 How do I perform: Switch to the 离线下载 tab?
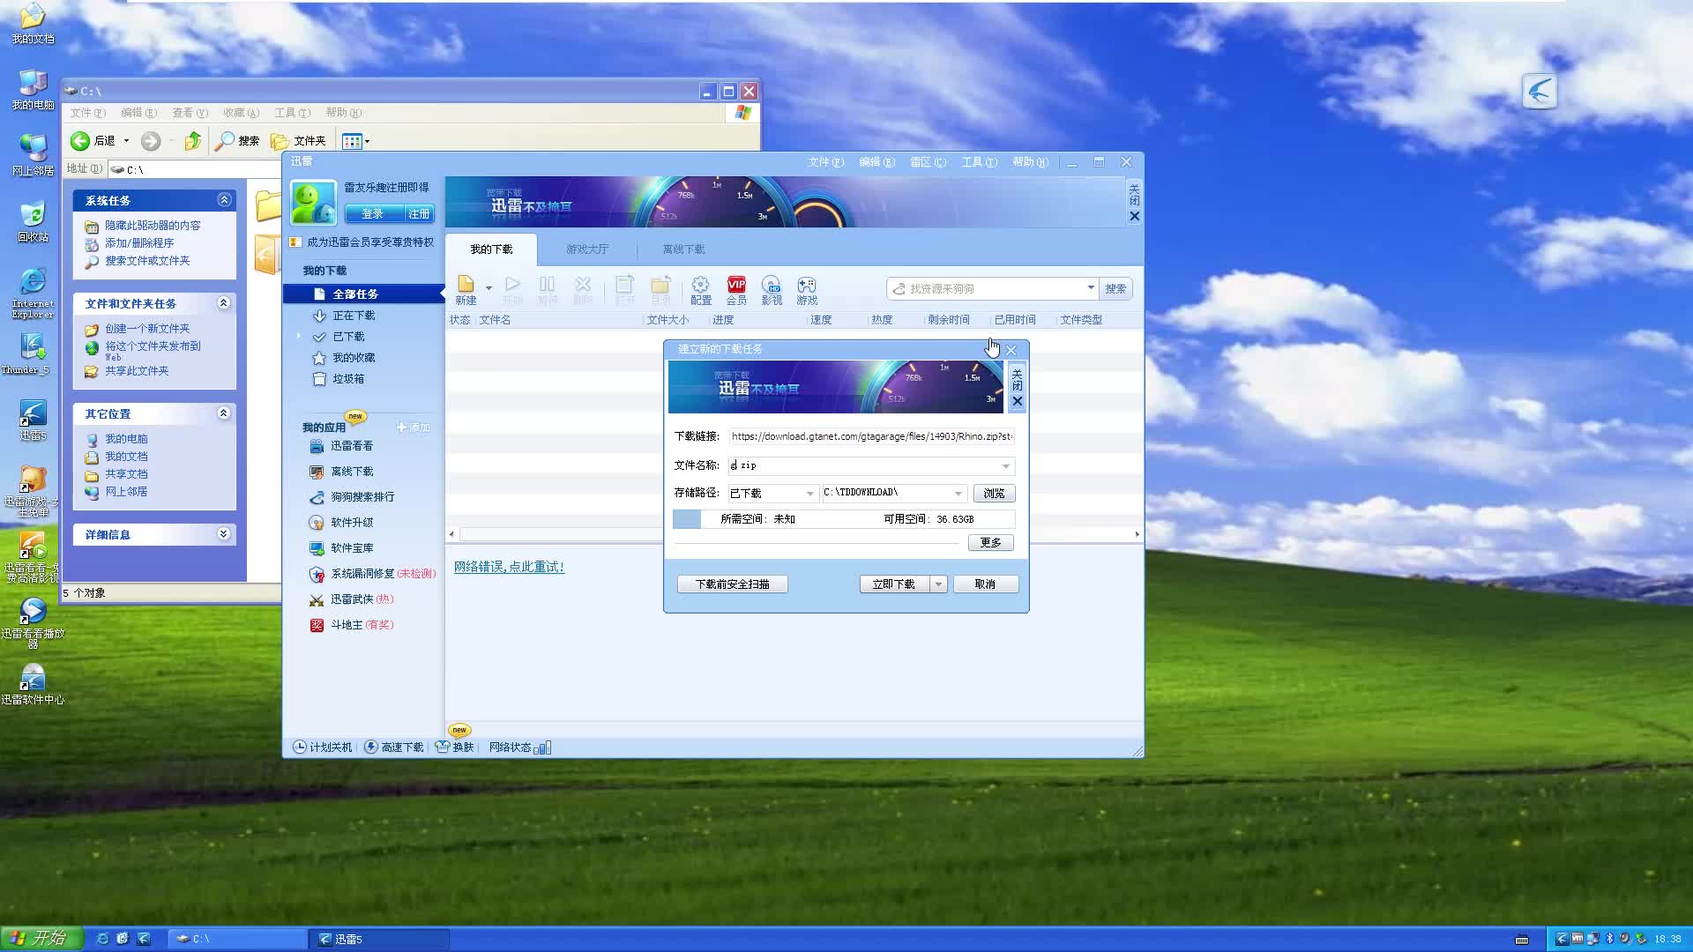(x=683, y=249)
